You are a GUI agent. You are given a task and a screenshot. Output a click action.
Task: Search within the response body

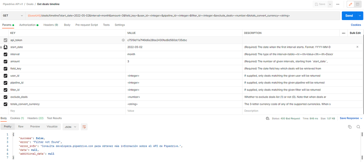click(358, 127)
